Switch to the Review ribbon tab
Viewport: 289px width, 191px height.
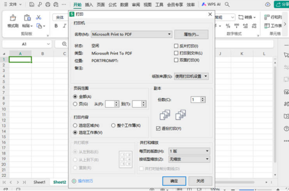pos(136,5)
